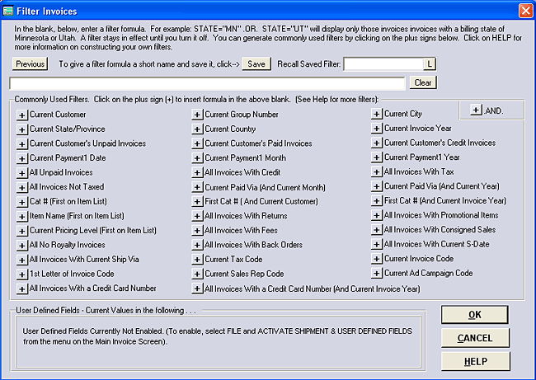This screenshot has height=380, width=536.
Task: Click the Recall Saved Filter field
Action: click(x=383, y=63)
